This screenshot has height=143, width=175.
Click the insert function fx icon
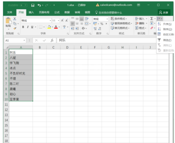pos(52,40)
